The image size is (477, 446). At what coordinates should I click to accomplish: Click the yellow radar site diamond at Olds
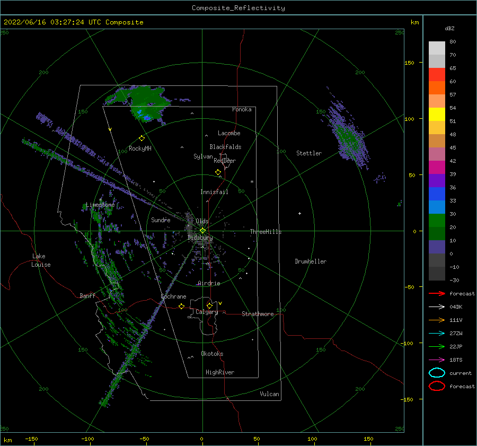(202, 231)
